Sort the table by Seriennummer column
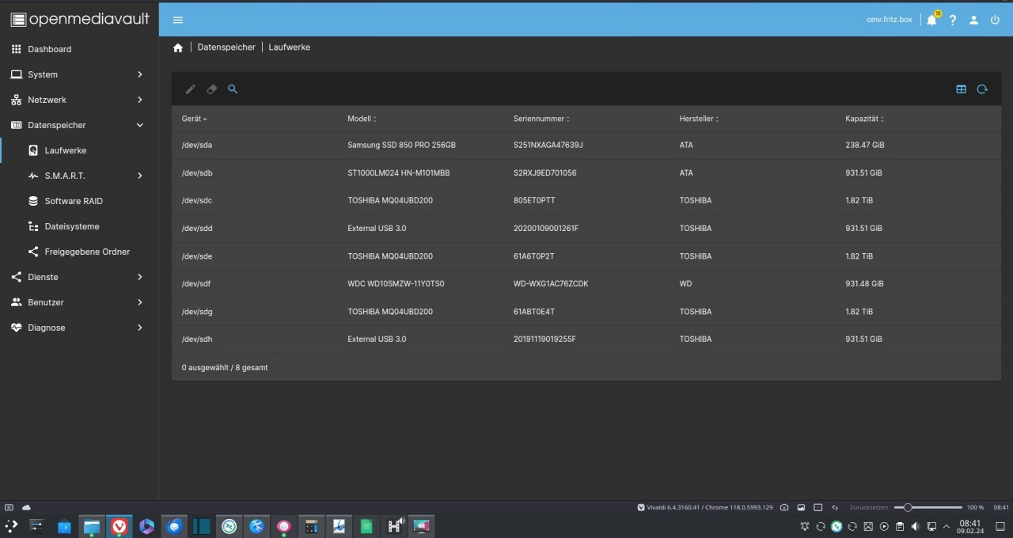This screenshot has height=538, width=1013. pos(541,119)
